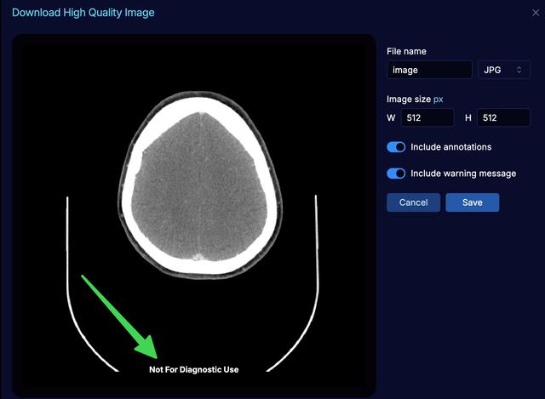Click the File name input field
545x399 pixels.
click(x=429, y=71)
